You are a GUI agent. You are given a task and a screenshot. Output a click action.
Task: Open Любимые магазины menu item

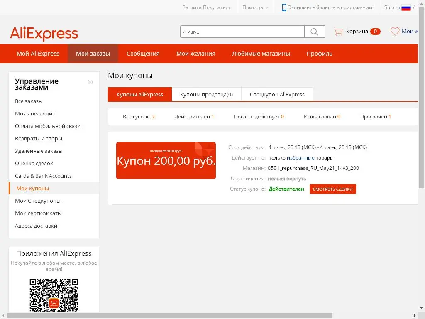click(261, 54)
